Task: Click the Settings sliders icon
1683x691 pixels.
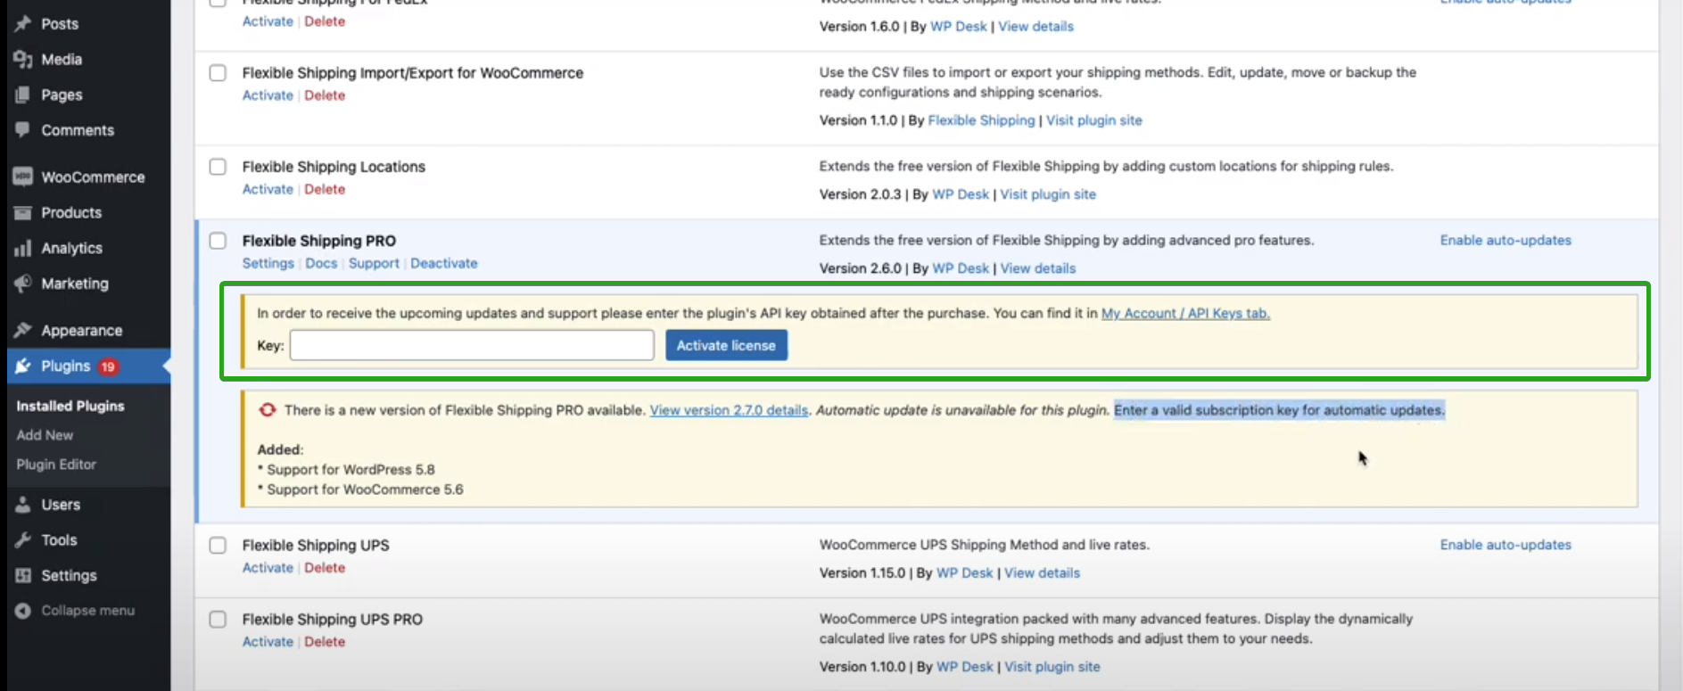Action: [23, 576]
